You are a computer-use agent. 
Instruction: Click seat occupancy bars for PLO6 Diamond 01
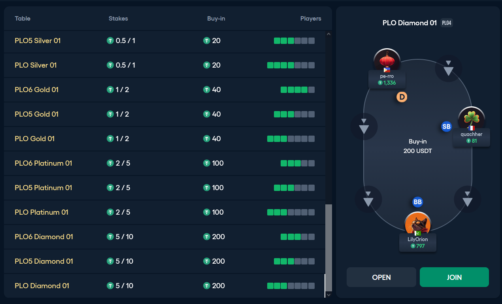point(298,237)
